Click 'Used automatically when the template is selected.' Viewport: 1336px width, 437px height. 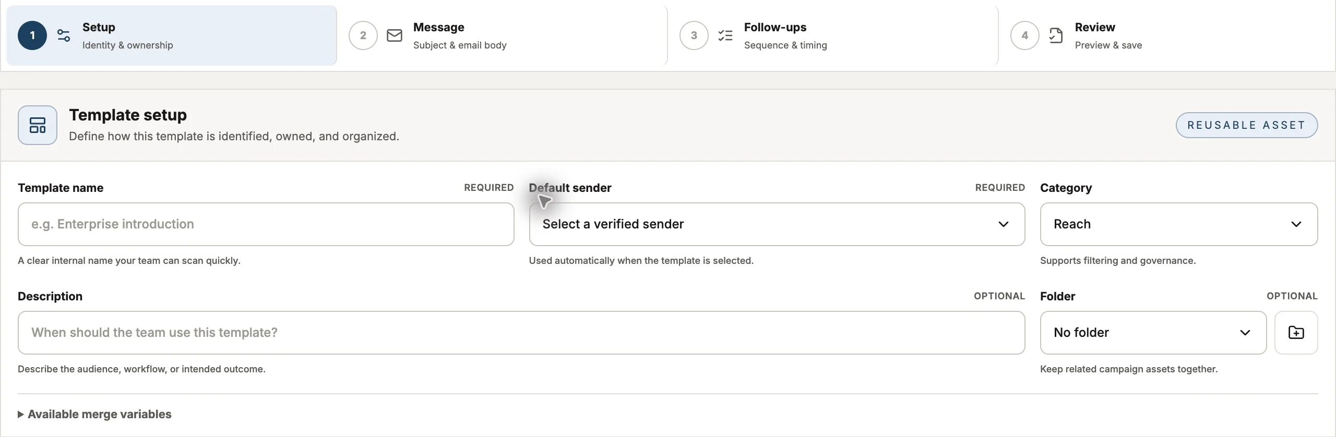point(641,261)
